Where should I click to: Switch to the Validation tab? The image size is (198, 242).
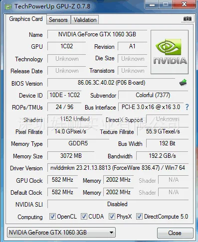tap(85, 20)
